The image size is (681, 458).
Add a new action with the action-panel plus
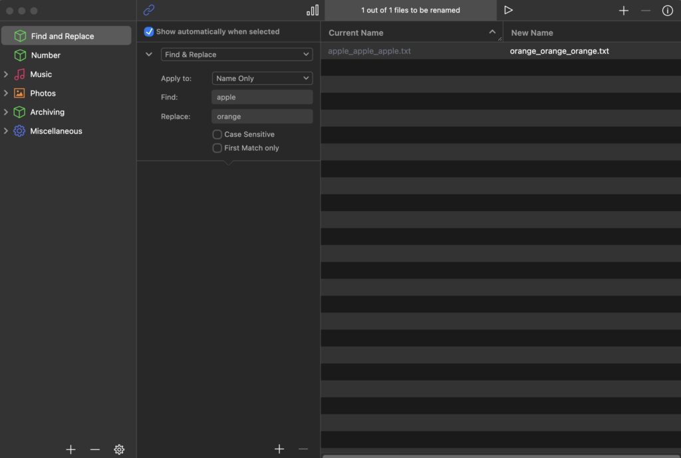(x=279, y=449)
